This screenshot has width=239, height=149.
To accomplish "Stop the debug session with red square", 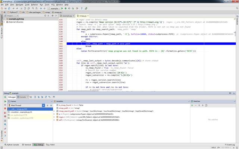I will [5, 108].
